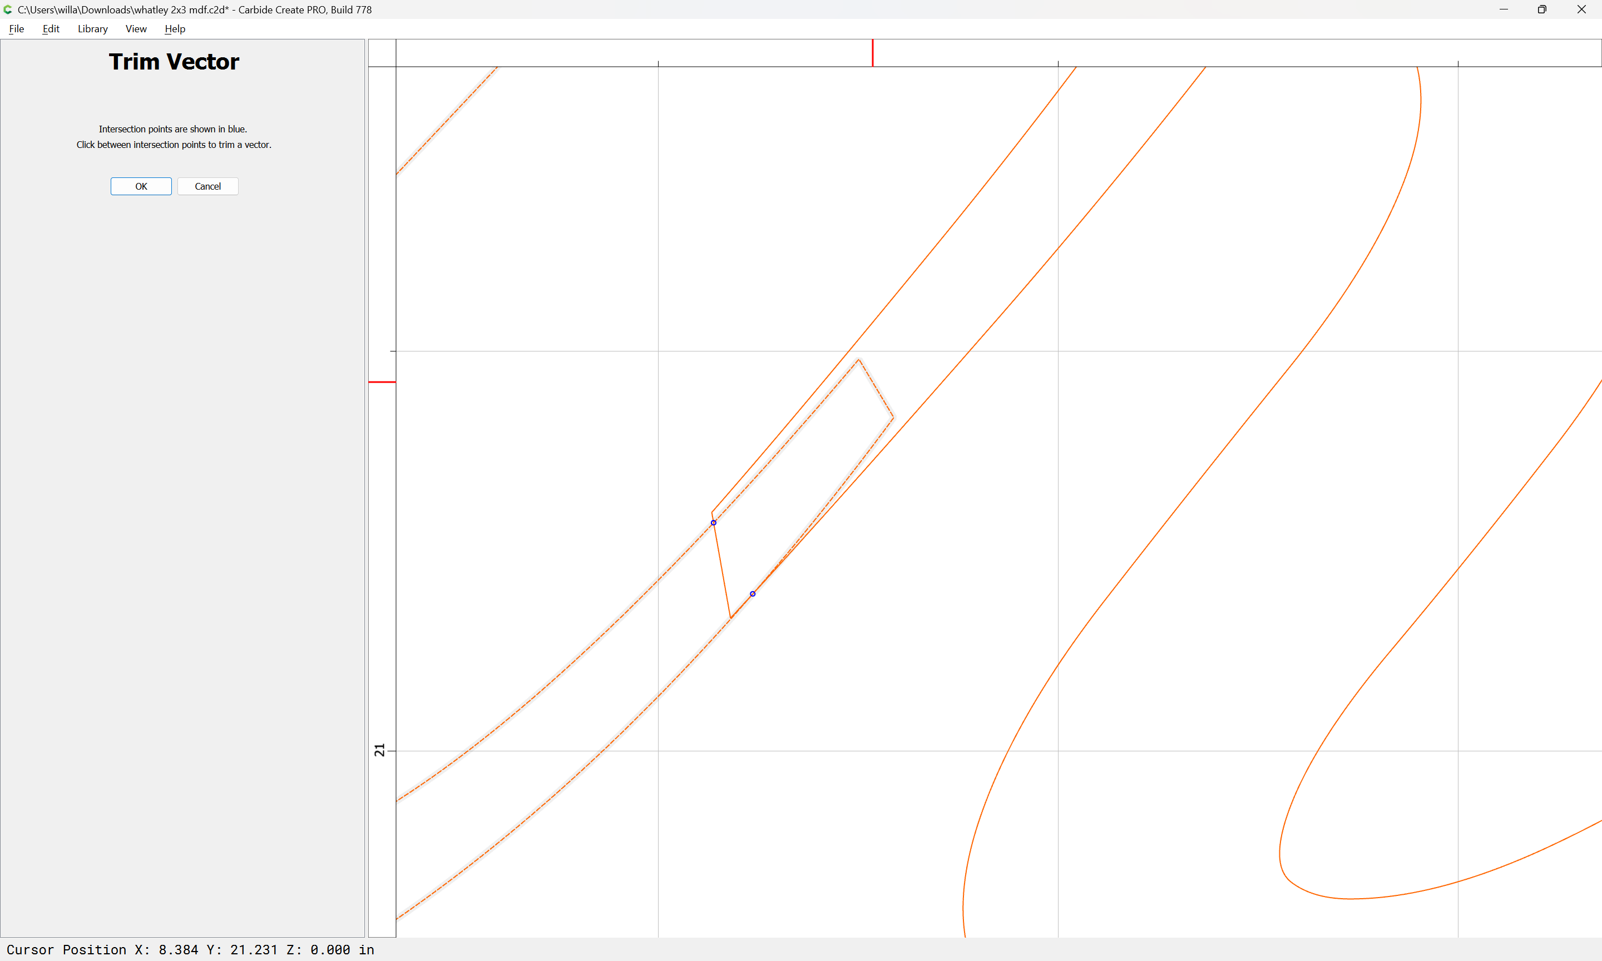Click the 21 label on vertical ruler
This screenshot has width=1602, height=961.
[x=380, y=750]
